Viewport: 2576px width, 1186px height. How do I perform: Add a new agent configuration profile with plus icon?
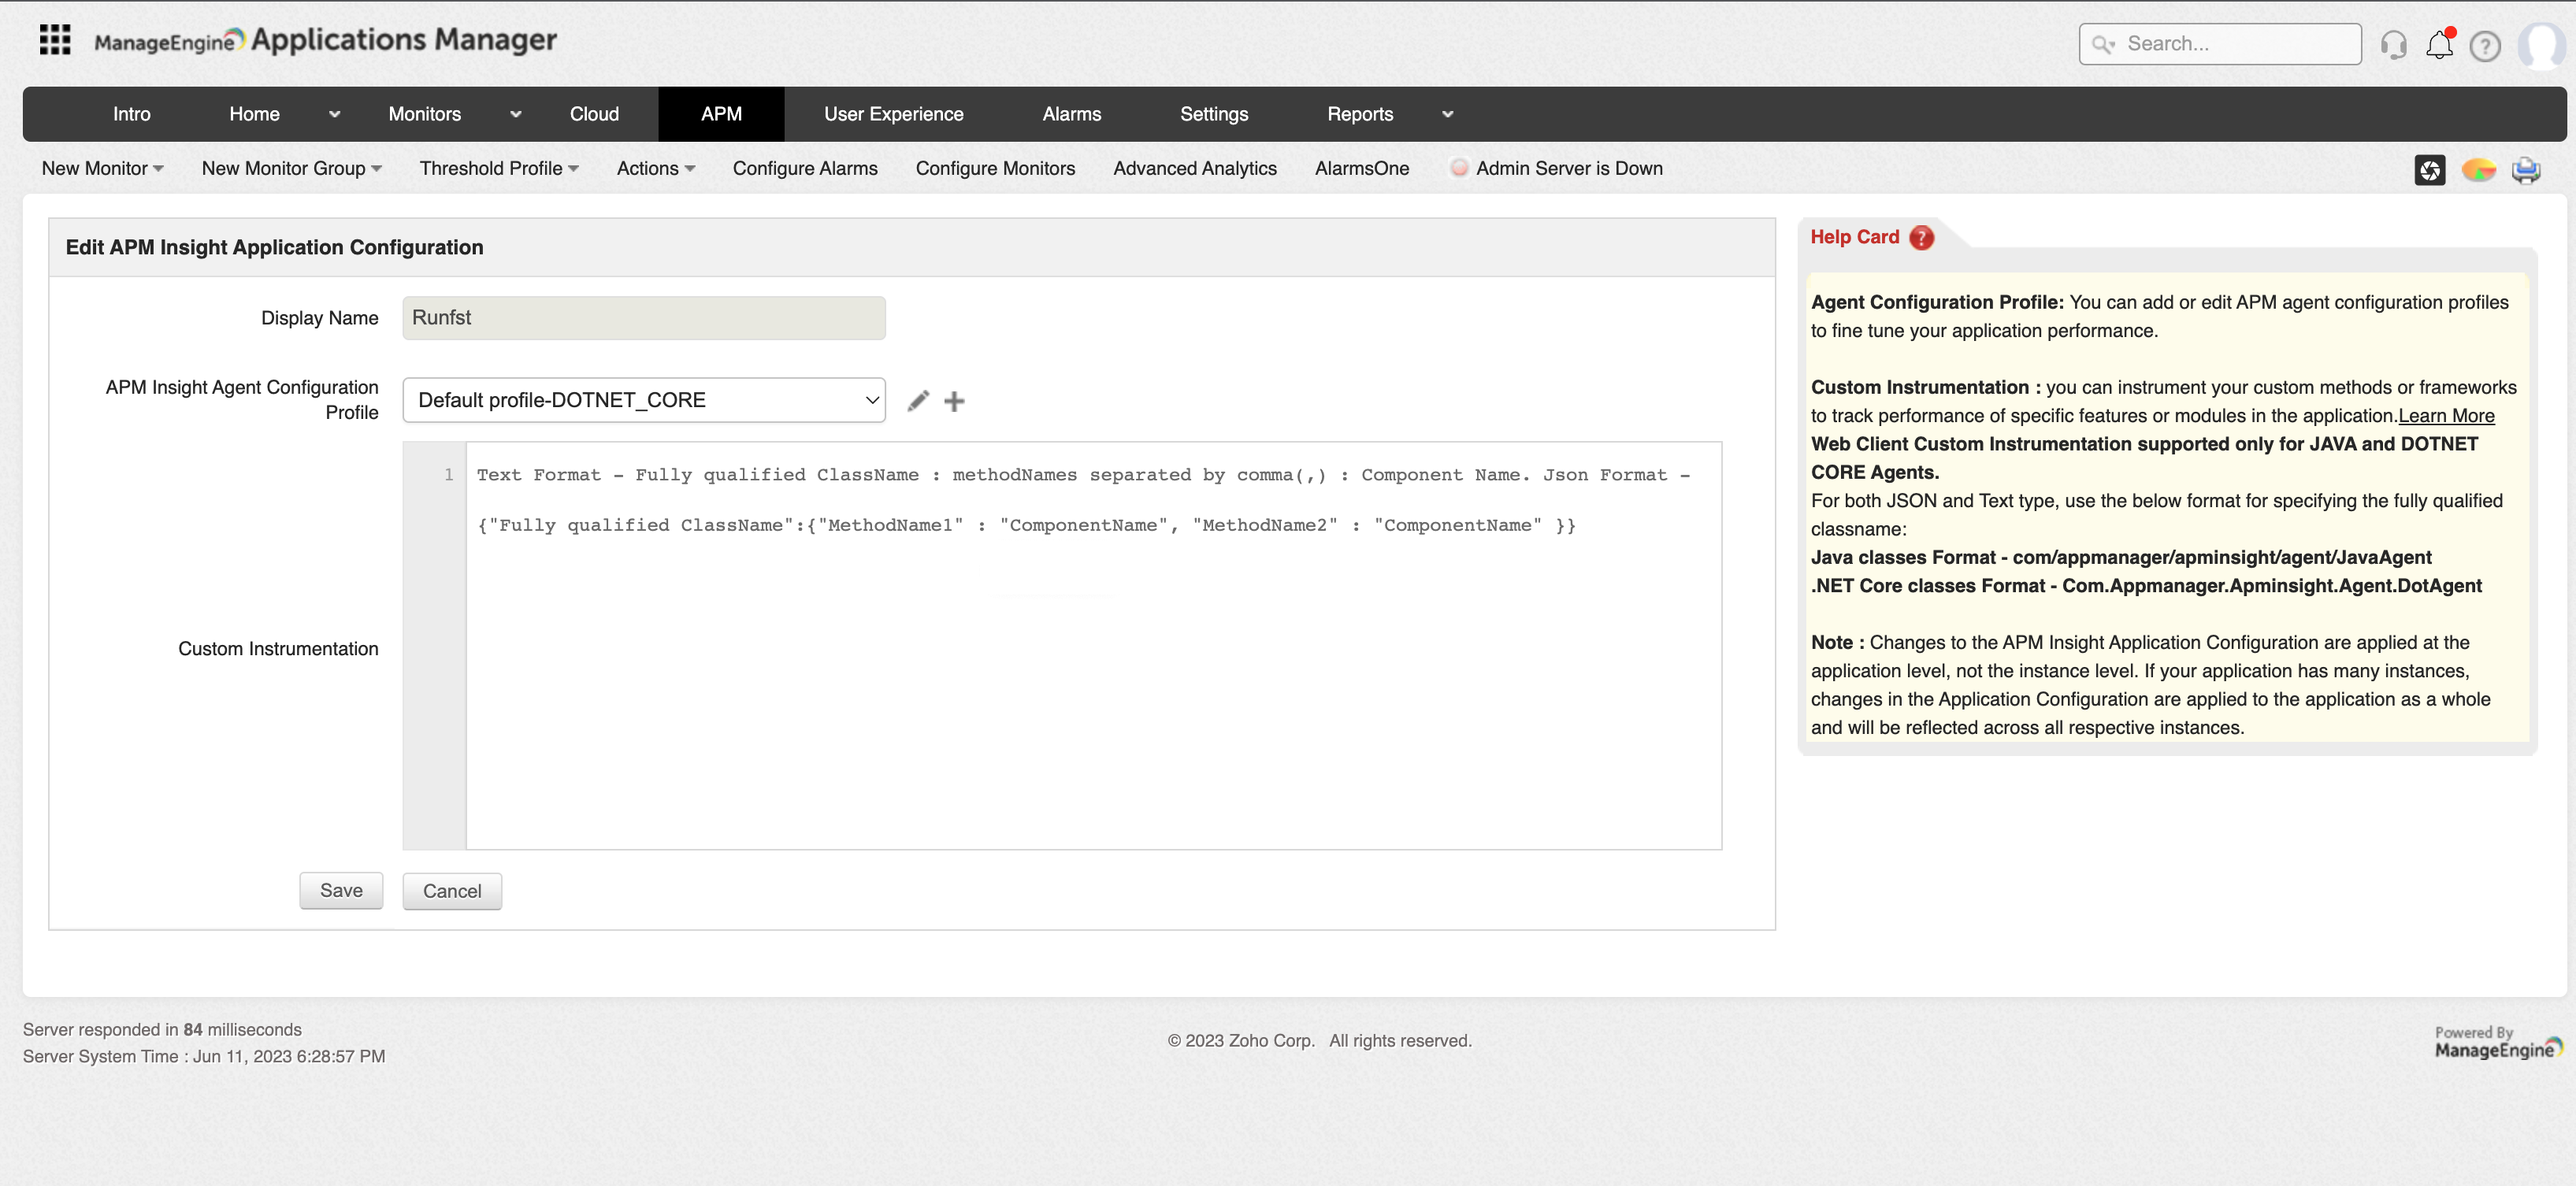pyautogui.click(x=954, y=400)
